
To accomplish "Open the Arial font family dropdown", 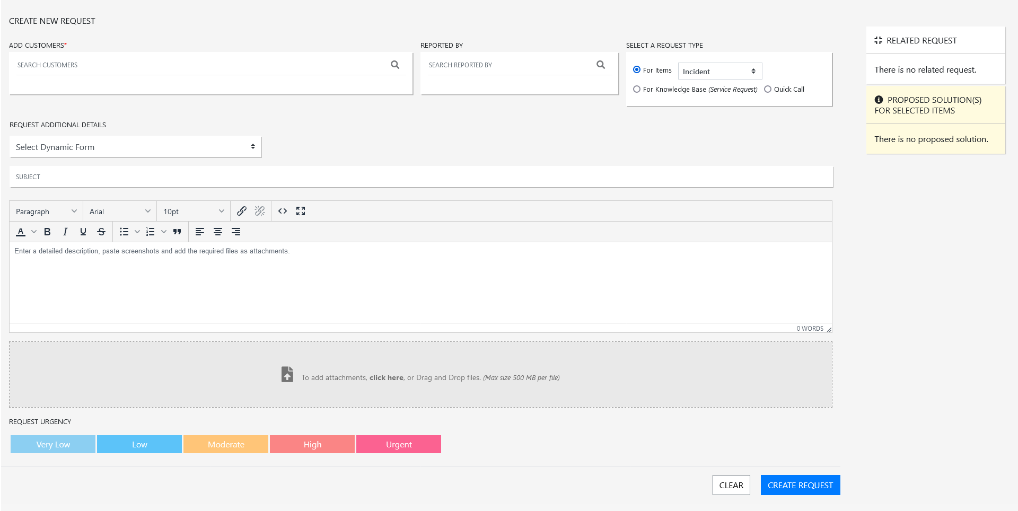I will [x=119, y=211].
